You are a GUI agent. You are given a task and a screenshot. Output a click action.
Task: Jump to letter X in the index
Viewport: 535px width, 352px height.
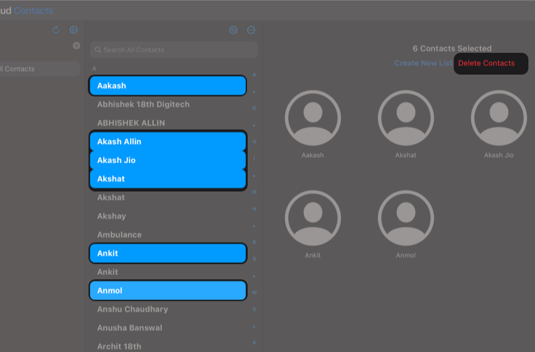click(x=254, y=309)
